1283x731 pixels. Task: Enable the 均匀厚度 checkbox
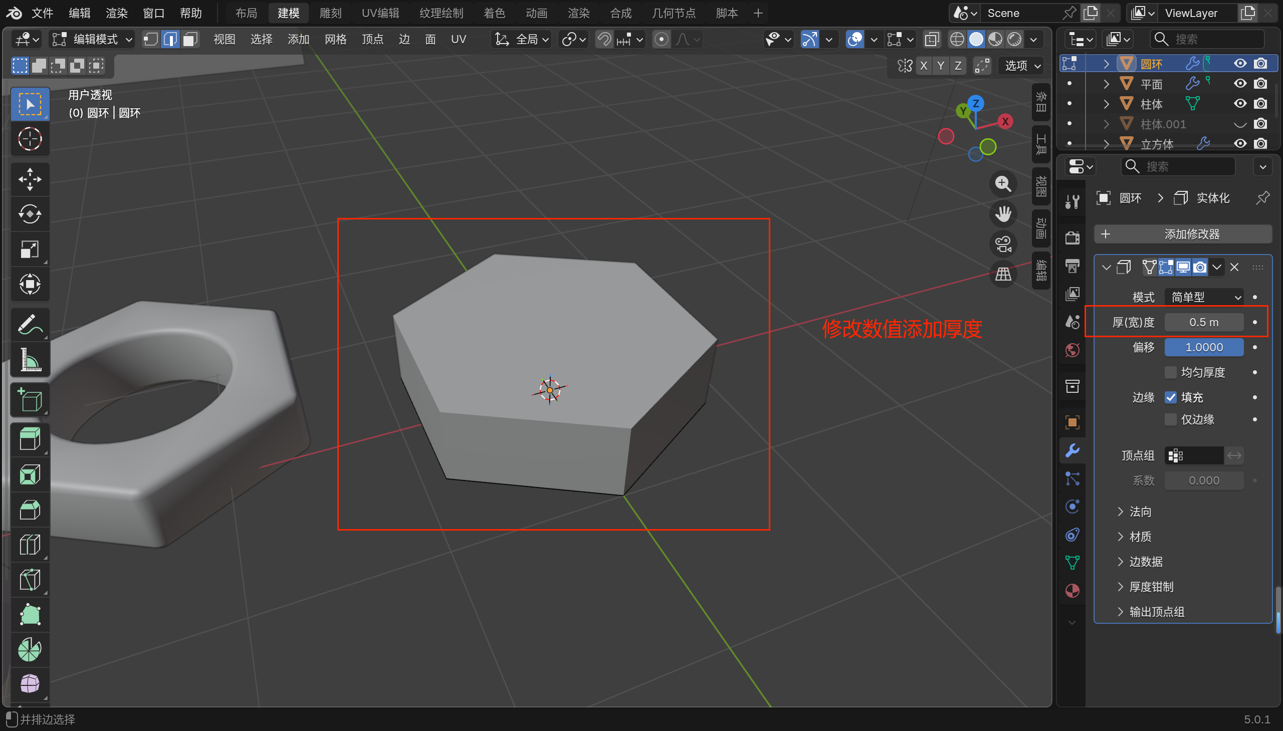click(x=1171, y=372)
